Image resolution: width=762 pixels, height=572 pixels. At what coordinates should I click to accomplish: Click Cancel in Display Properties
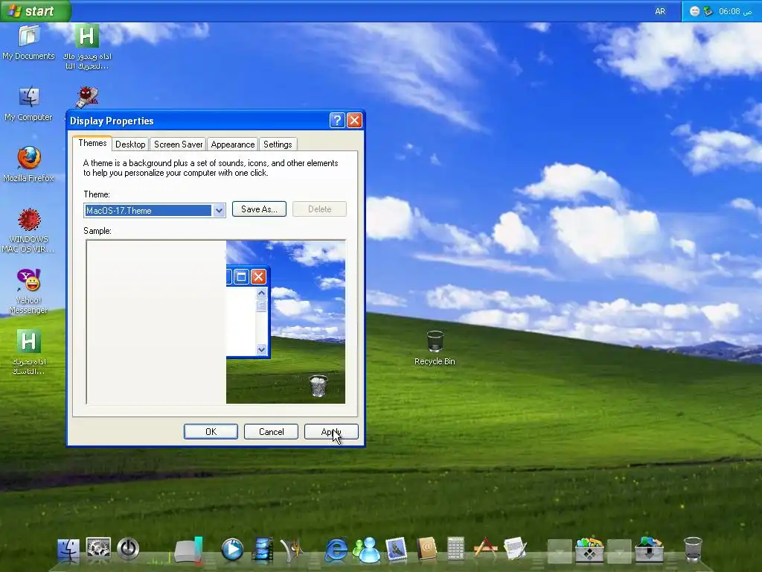[x=271, y=431]
